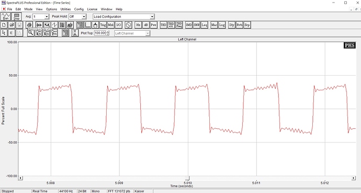This screenshot has width=361, height=193.
Task: Open the License menu
Action: coord(92,9)
